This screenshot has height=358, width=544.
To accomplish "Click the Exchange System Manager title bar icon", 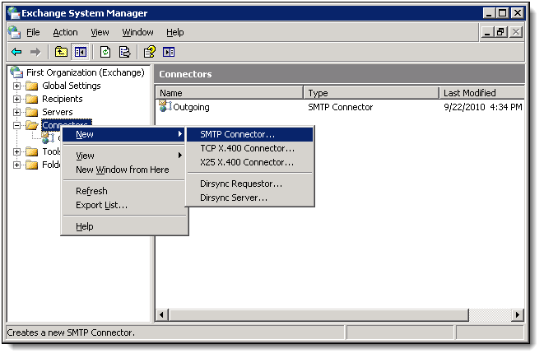I will (x=14, y=13).
